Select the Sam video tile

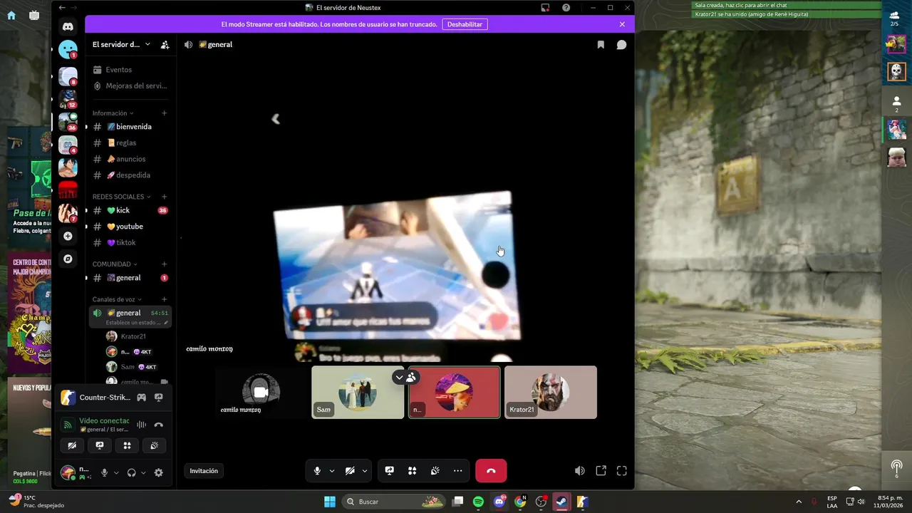coord(358,392)
